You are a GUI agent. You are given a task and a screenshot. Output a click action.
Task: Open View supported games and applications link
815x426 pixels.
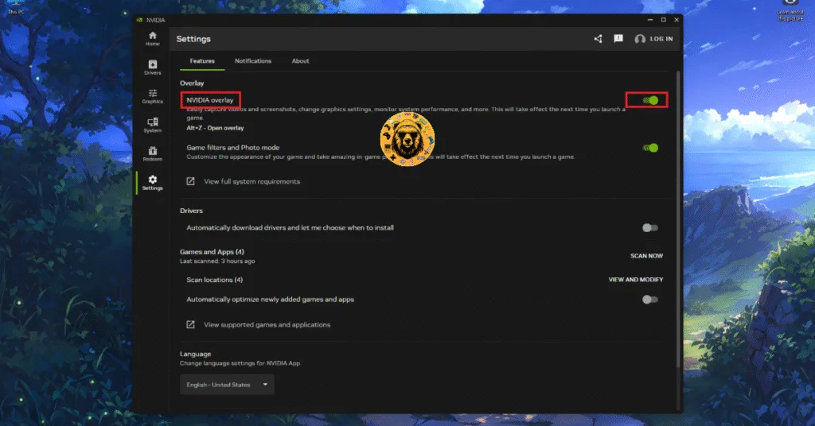tap(267, 325)
